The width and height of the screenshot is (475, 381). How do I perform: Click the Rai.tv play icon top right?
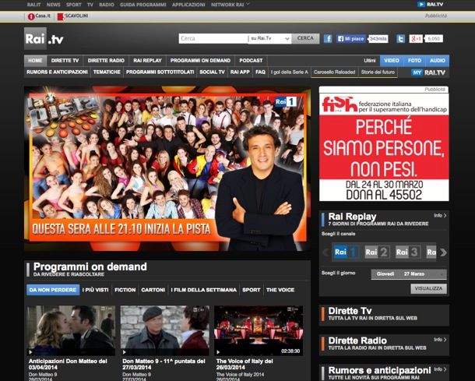[421, 4]
